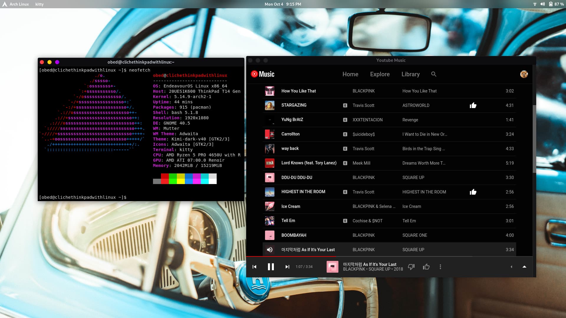Click the 1:07 / 3:34 time display
Viewport: 566px width, 318px height.
pyautogui.click(x=304, y=267)
